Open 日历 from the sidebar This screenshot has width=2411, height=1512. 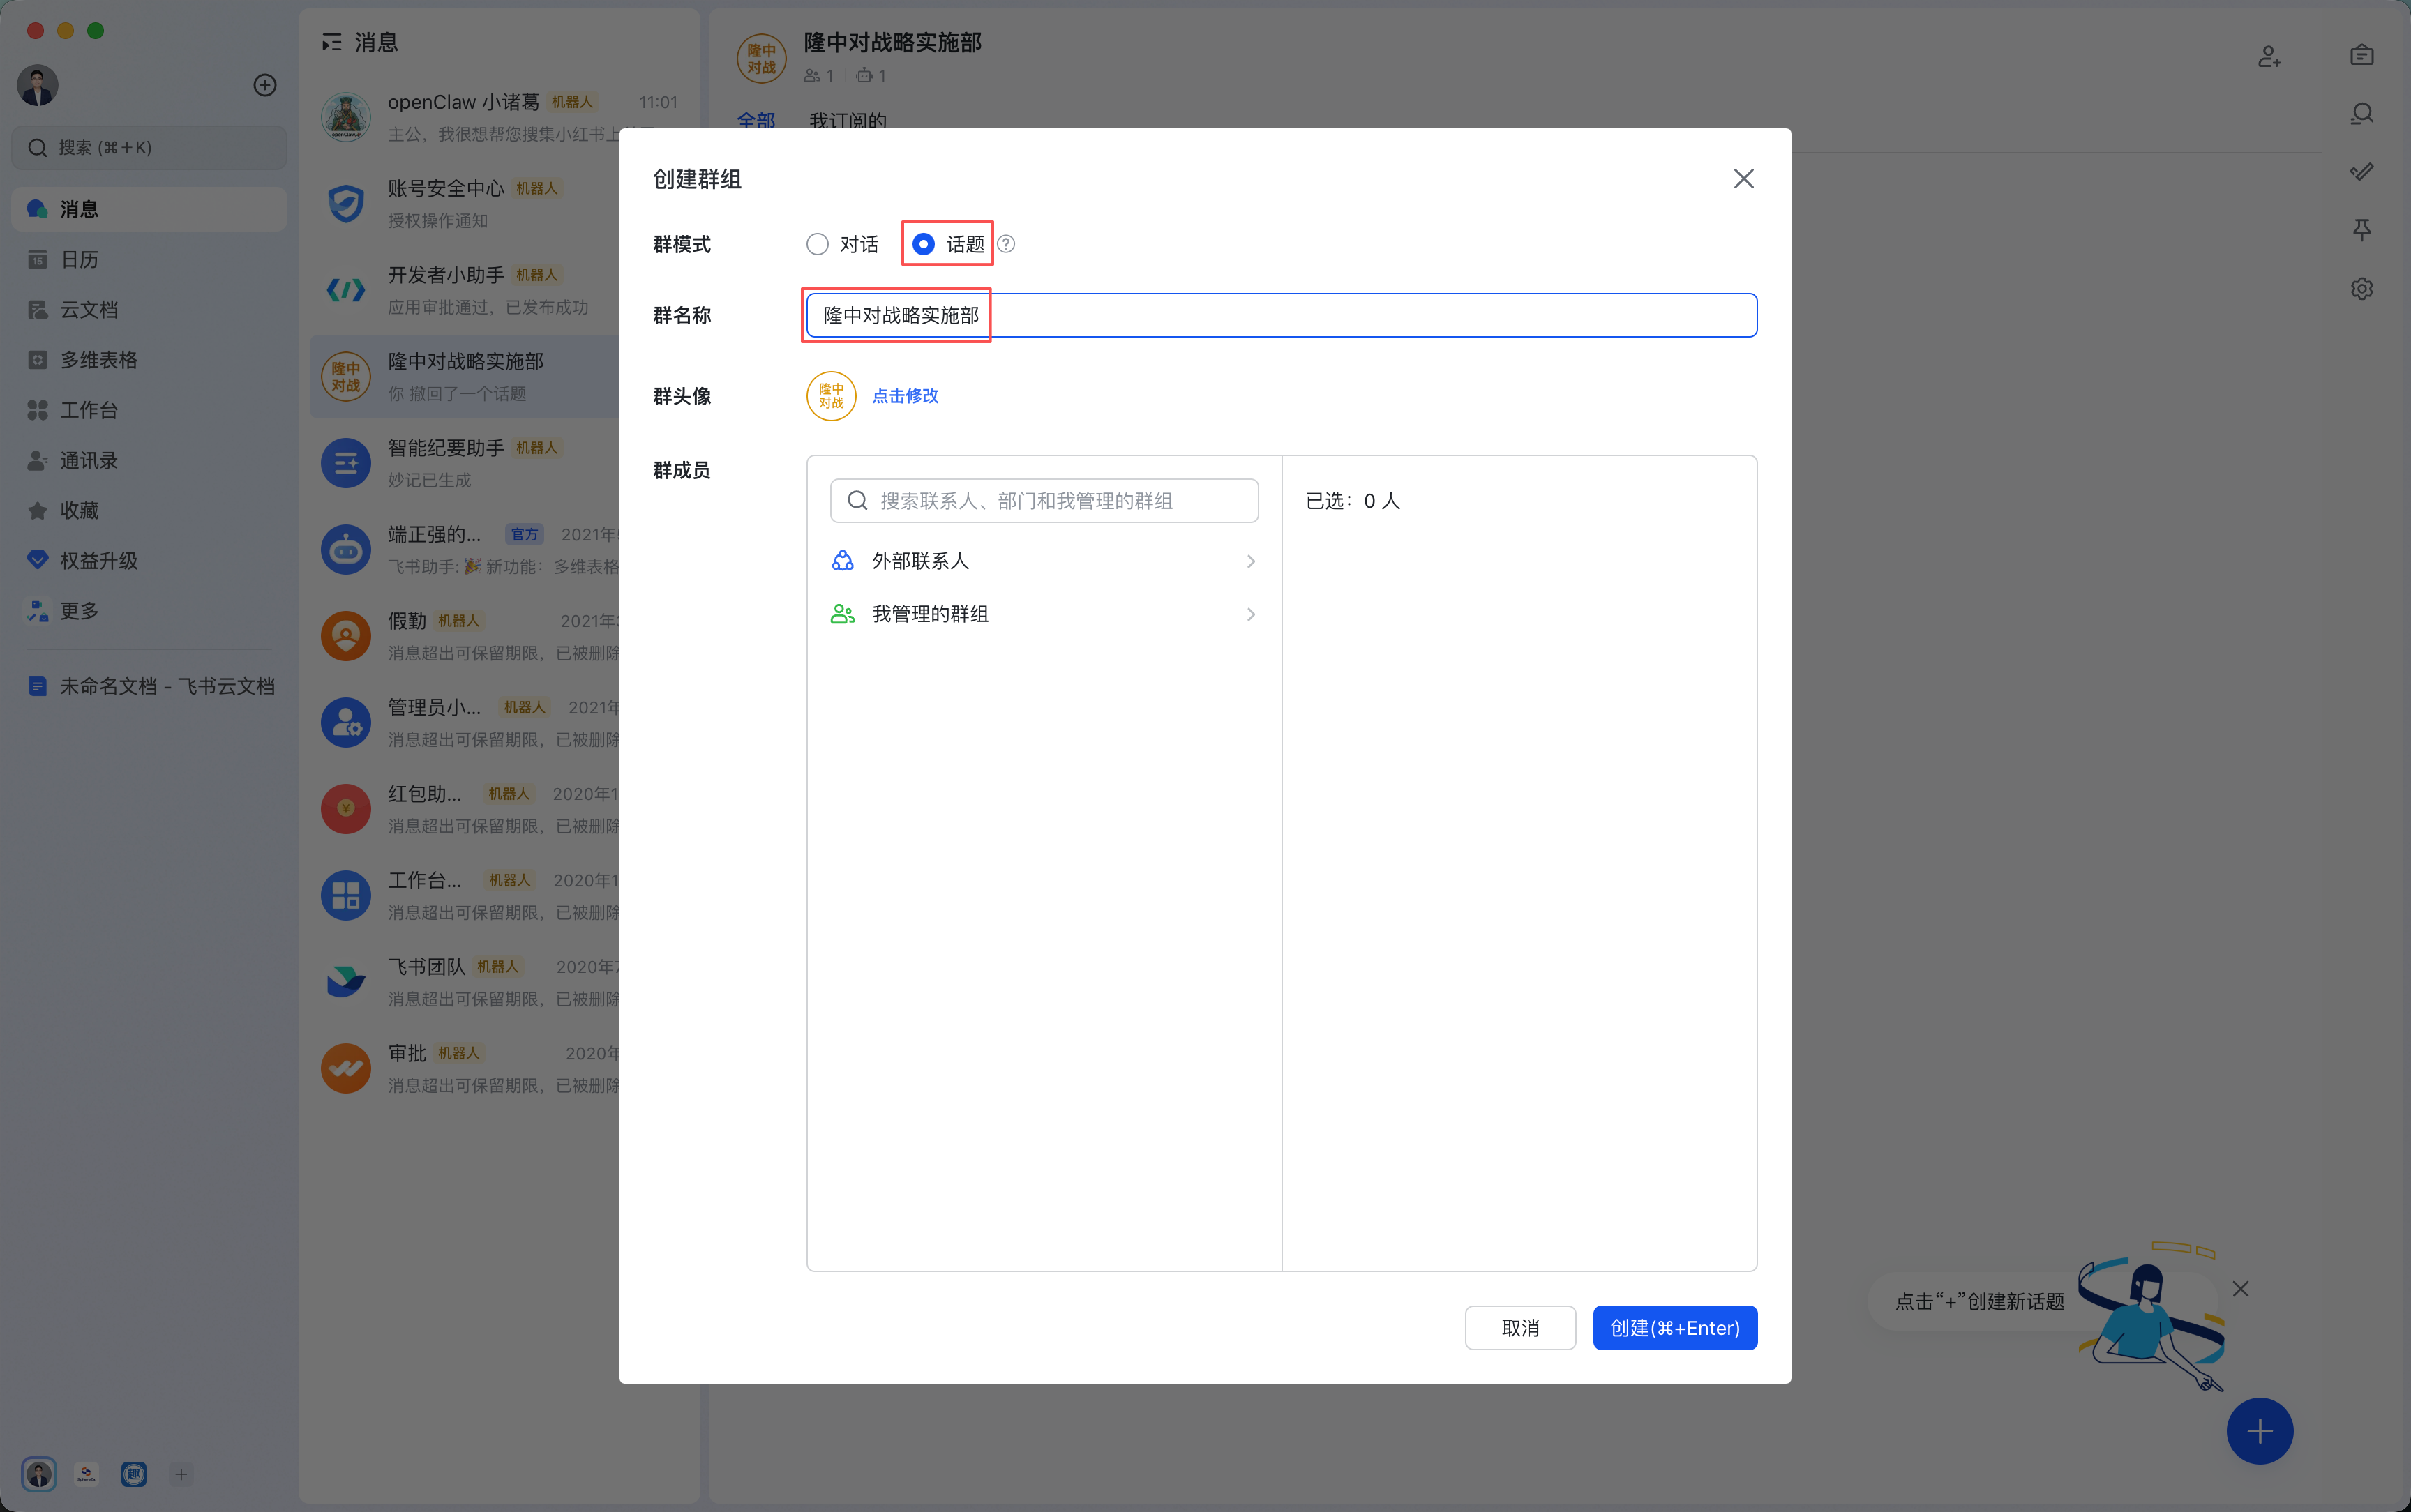(79, 260)
